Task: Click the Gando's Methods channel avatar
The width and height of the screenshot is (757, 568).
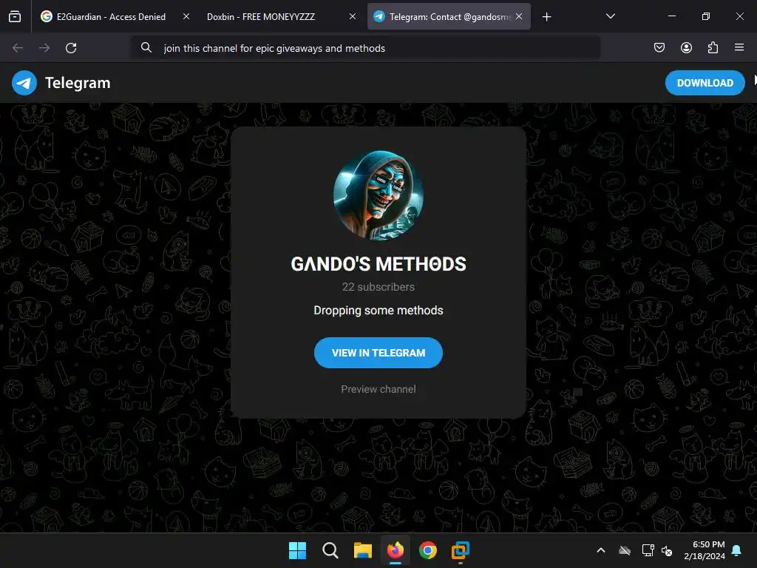Action: 378,195
